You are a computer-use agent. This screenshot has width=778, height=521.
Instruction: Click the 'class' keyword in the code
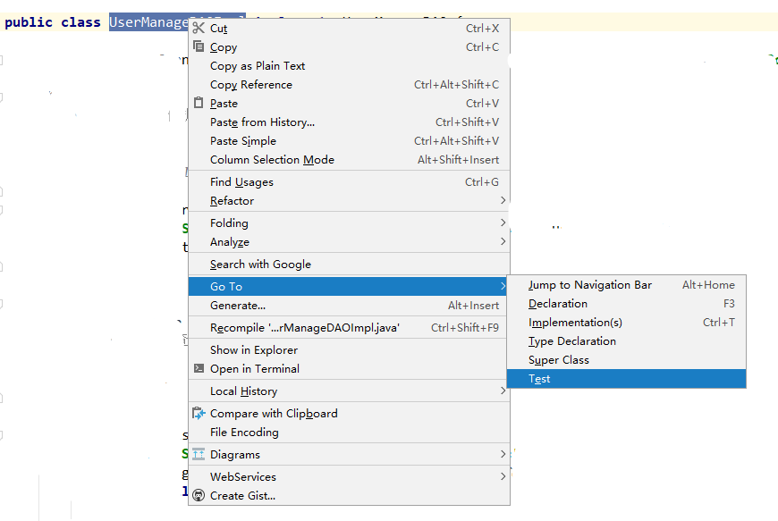[80, 22]
